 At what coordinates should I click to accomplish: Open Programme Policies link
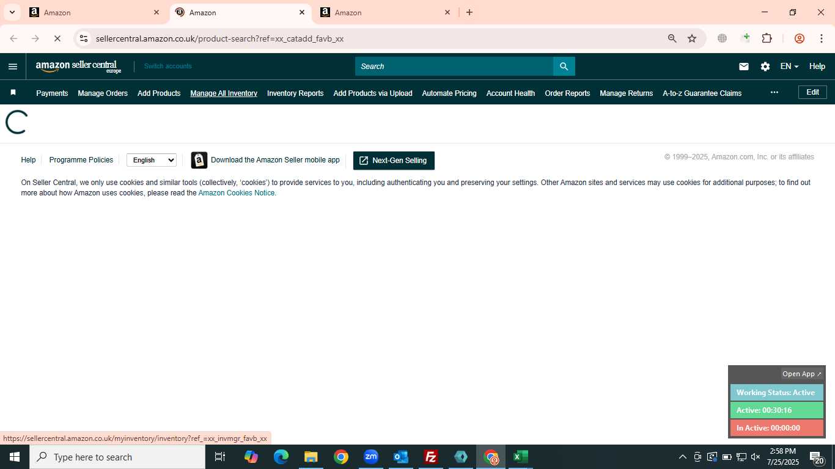point(81,160)
